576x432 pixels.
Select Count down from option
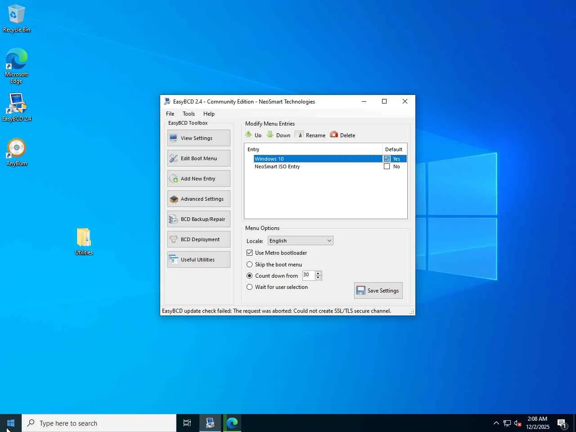click(250, 276)
